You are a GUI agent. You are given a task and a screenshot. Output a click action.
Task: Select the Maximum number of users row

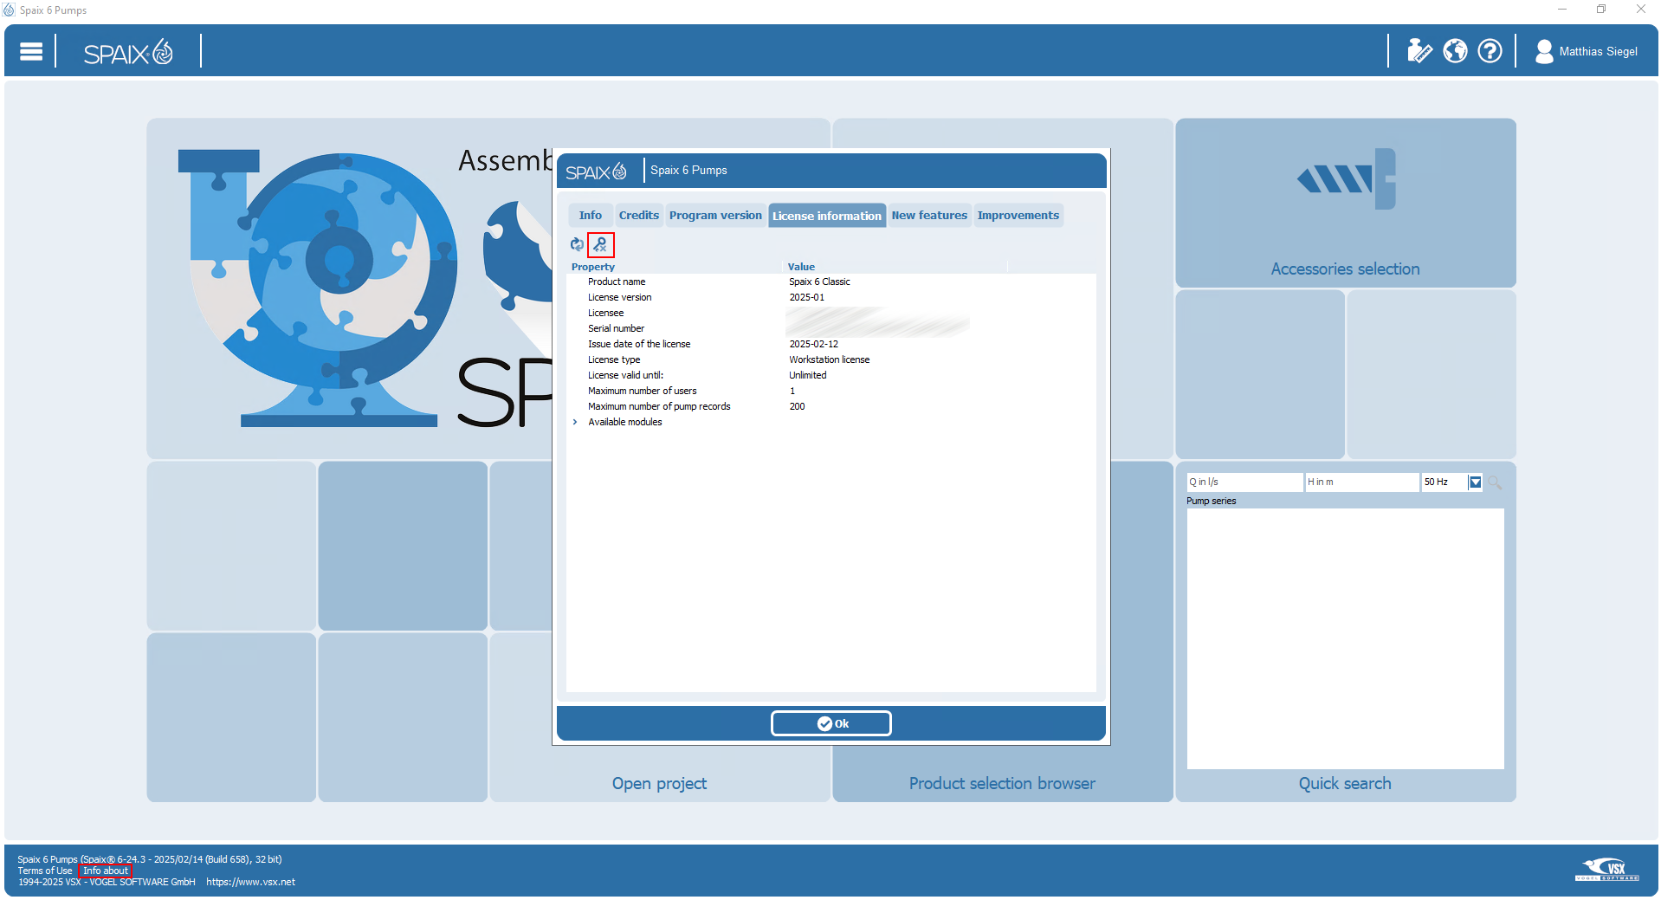point(831,392)
